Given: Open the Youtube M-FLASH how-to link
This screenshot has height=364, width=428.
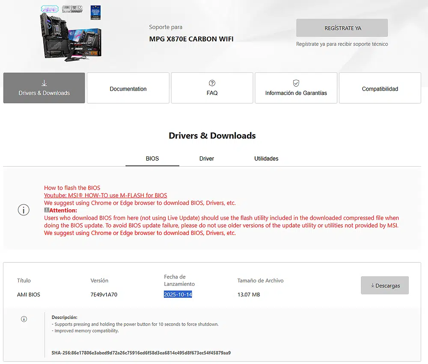Looking at the screenshot, I should pos(105,195).
